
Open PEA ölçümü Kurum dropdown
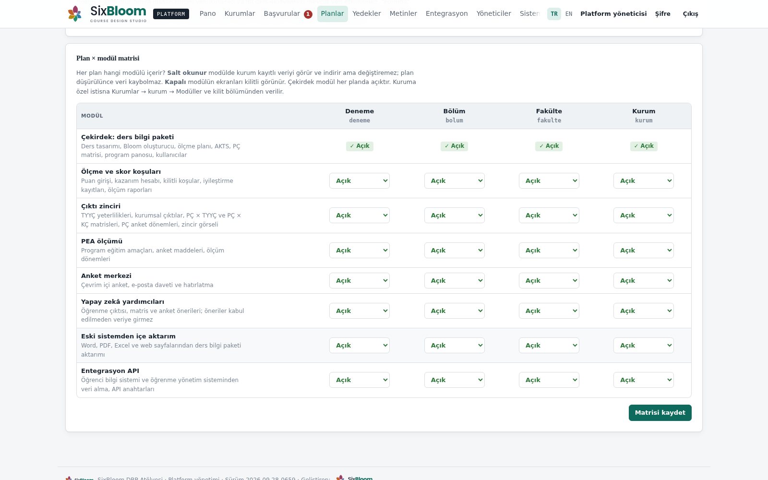tap(644, 251)
